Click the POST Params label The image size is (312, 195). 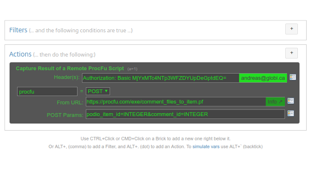[x=65, y=115]
